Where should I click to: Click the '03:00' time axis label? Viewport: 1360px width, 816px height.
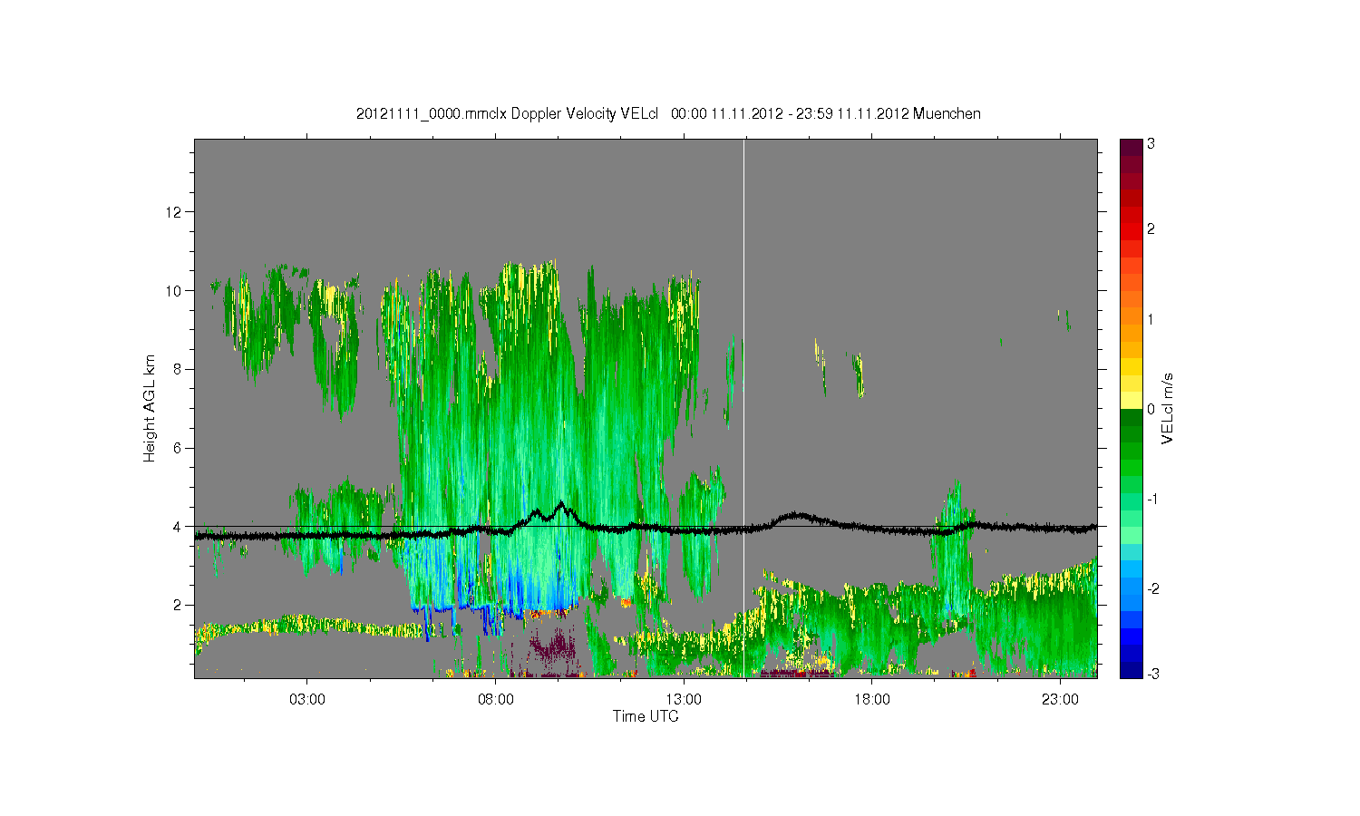tap(307, 700)
